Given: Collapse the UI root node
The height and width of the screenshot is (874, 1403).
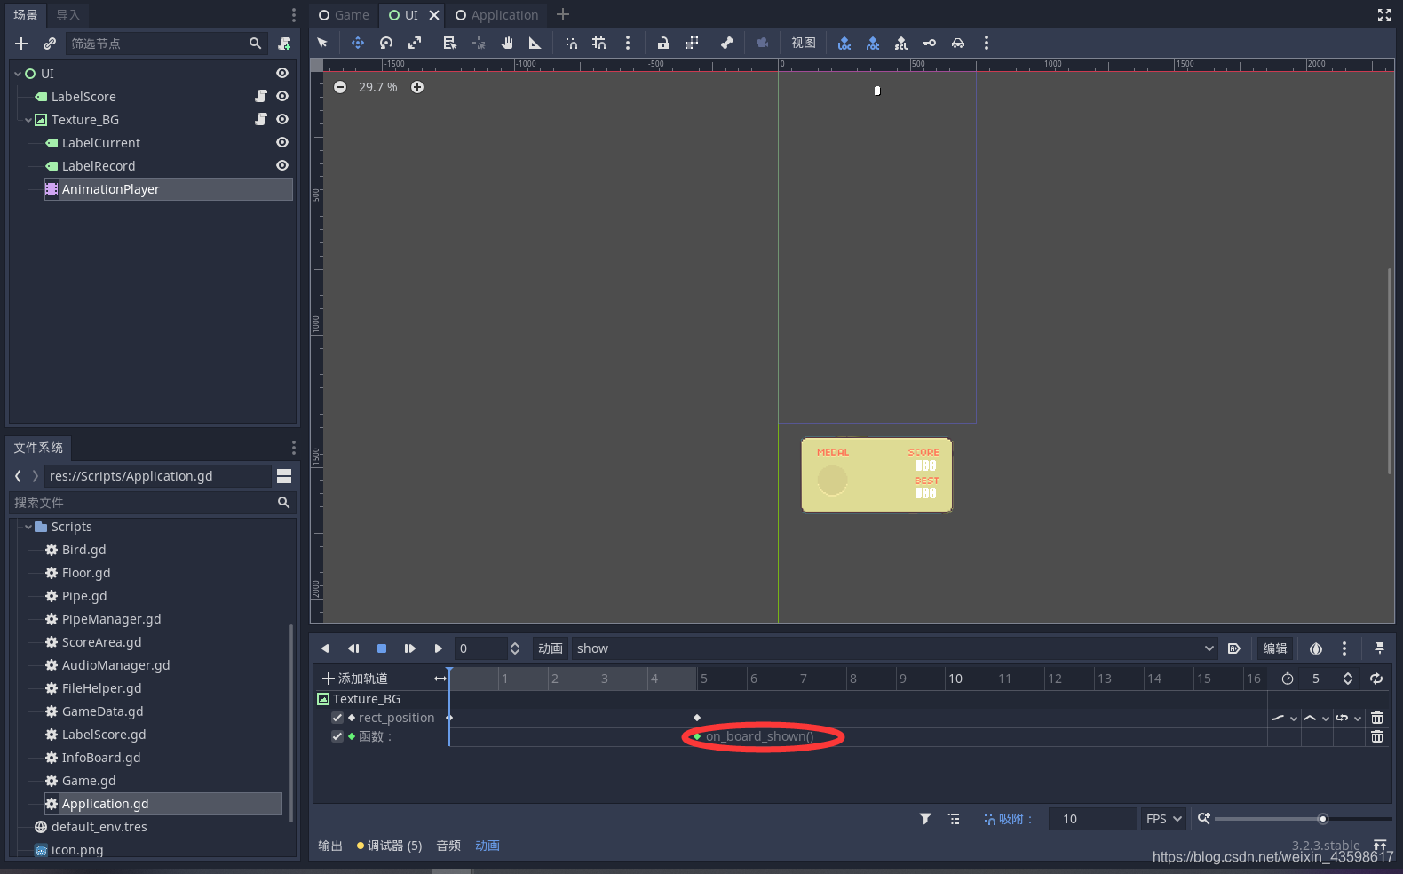Looking at the screenshot, I should [x=18, y=74].
